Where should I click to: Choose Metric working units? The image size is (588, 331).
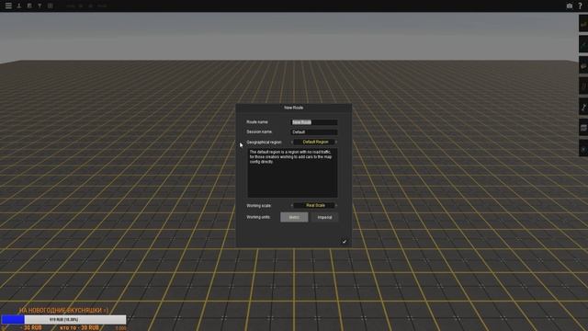point(294,217)
